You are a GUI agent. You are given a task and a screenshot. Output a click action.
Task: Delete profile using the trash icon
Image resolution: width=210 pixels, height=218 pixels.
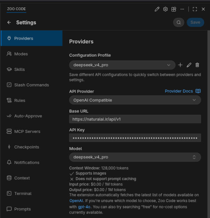(x=197, y=65)
